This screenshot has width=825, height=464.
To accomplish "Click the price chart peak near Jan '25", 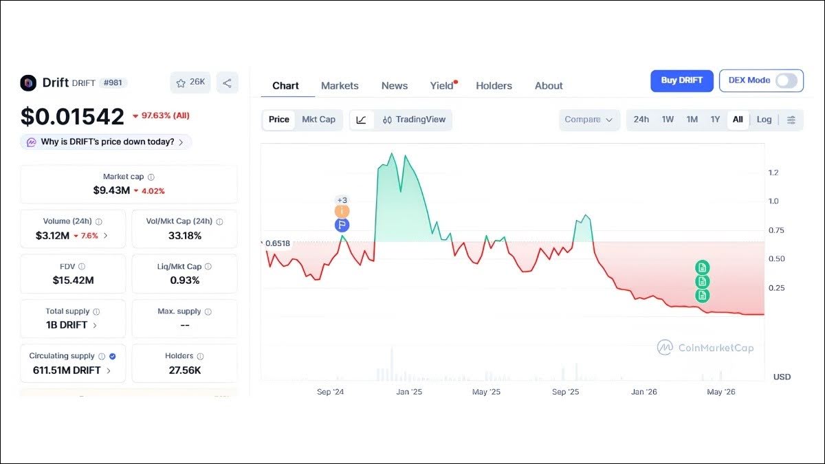I will pos(393,154).
